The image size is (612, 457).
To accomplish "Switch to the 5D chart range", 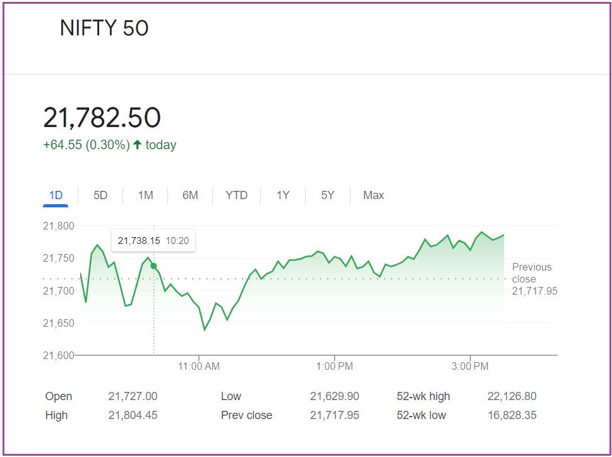I will coord(100,195).
